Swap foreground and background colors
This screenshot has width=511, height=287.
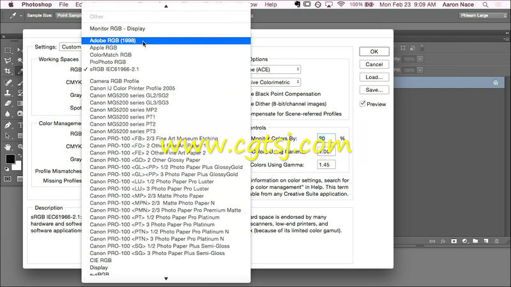(x=20, y=156)
